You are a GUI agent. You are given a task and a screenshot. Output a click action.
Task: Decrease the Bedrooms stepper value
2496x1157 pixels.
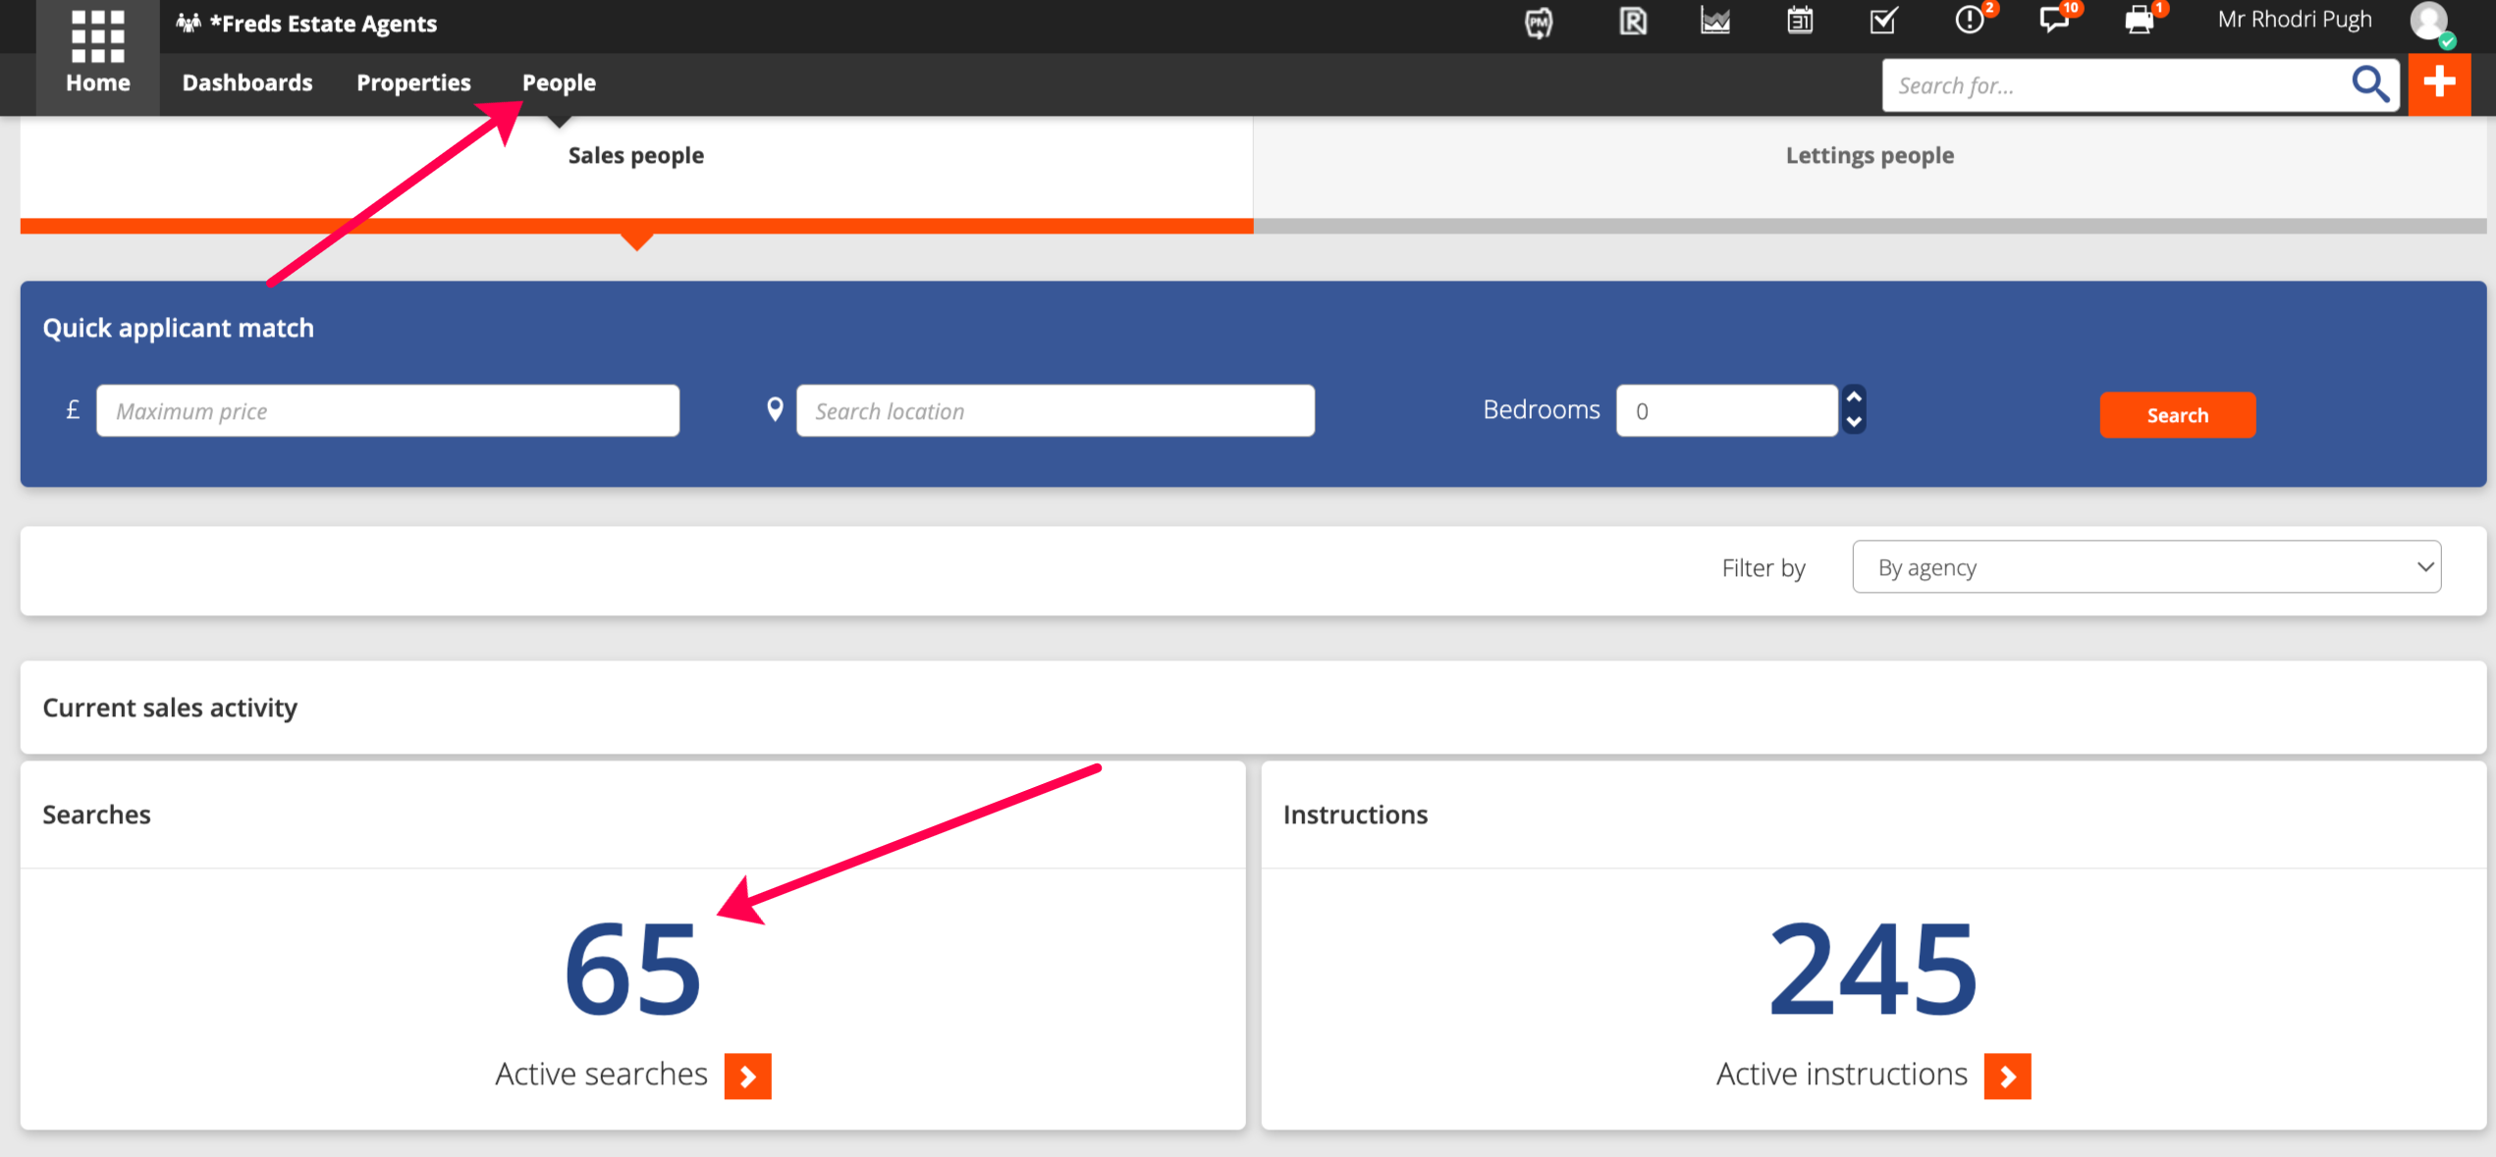point(1854,422)
